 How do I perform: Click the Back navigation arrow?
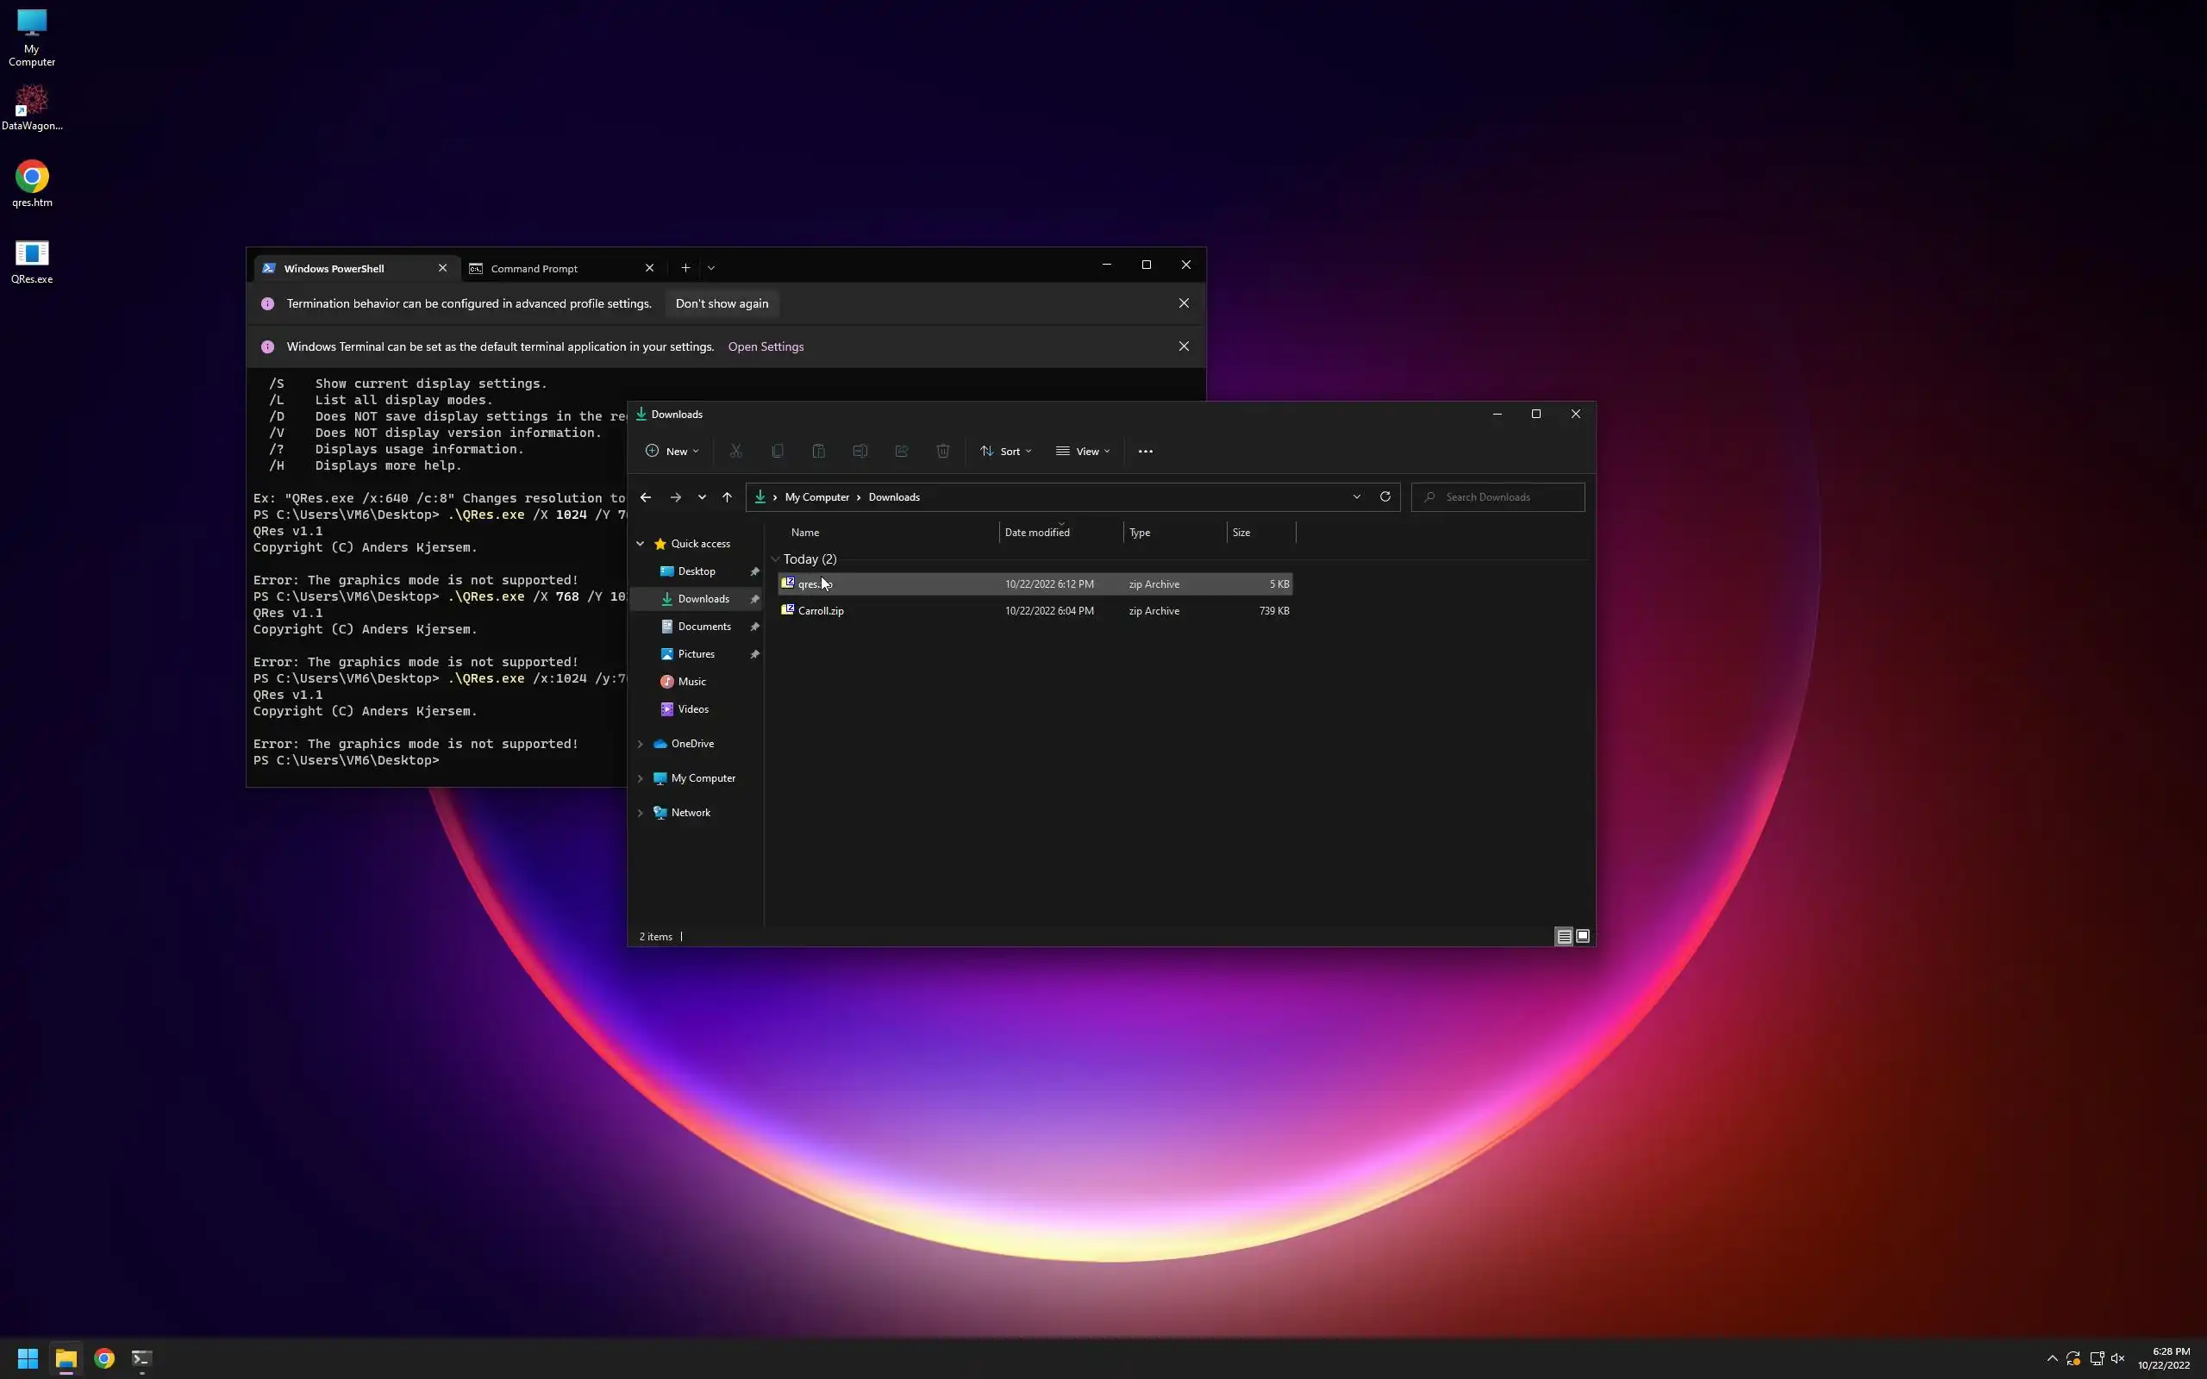click(646, 497)
